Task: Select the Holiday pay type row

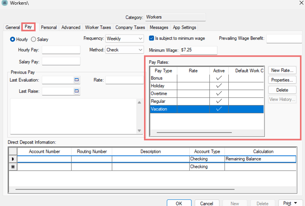Action: 164,86
